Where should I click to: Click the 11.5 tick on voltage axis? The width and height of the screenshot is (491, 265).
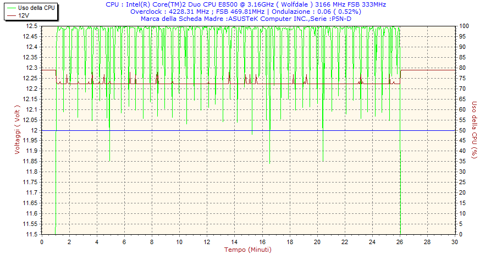point(32,234)
